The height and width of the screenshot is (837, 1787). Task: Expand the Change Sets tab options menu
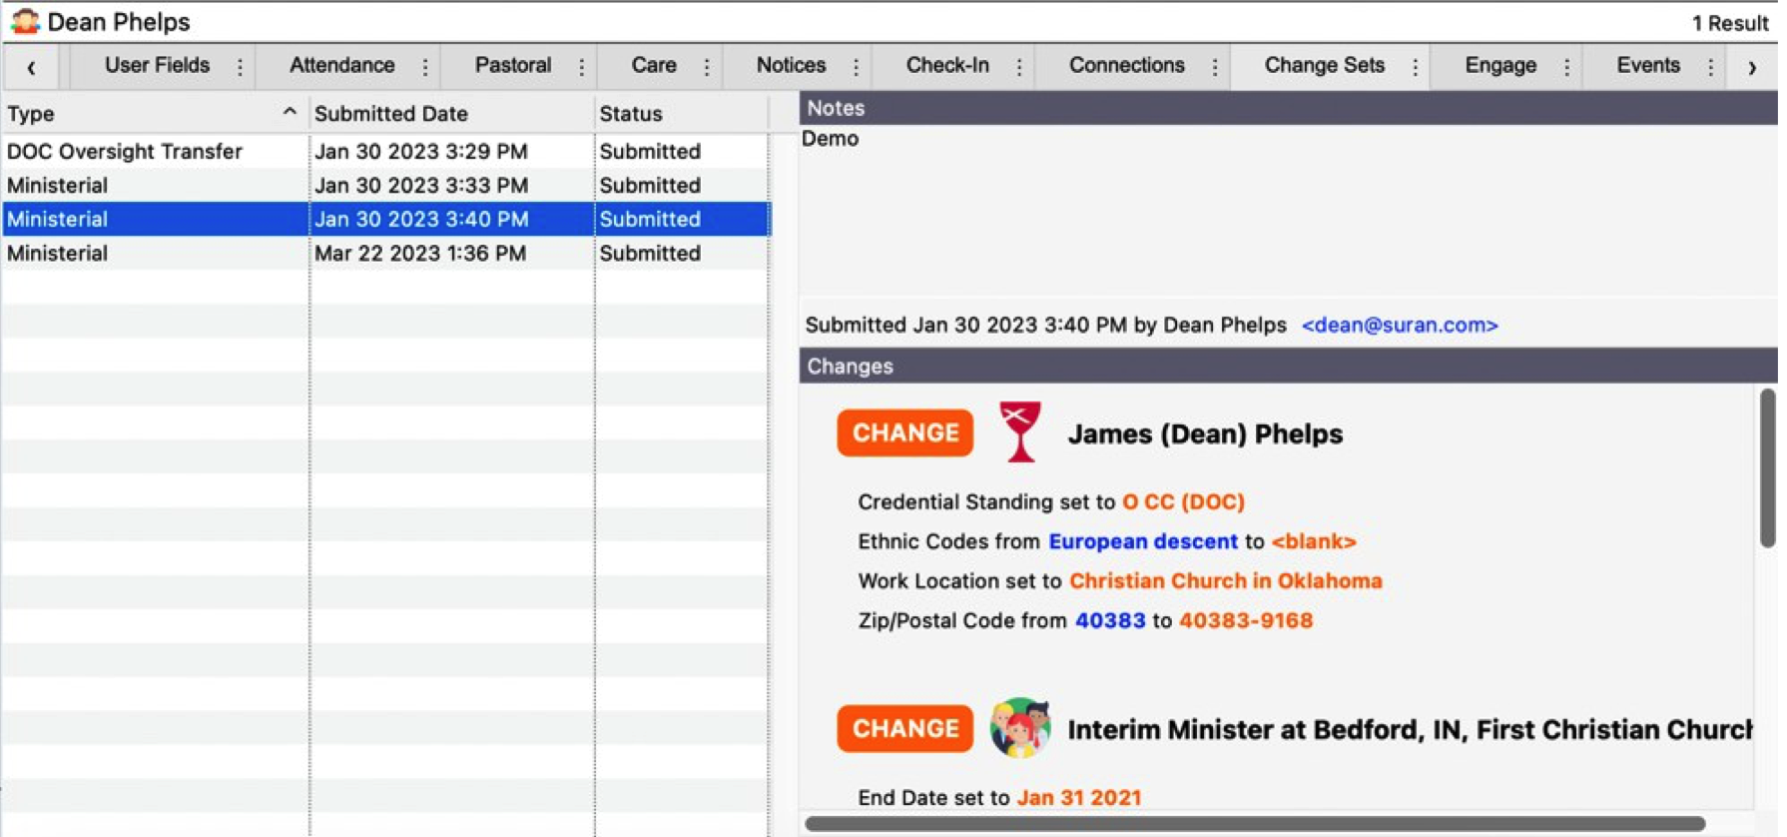(x=1415, y=67)
